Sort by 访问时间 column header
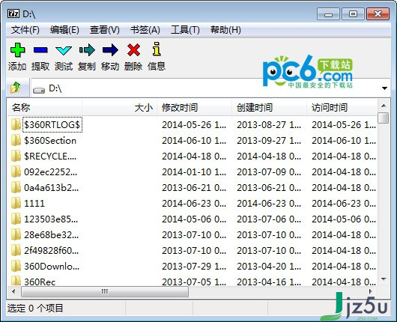This screenshot has height=322, width=397. click(342, 108)
